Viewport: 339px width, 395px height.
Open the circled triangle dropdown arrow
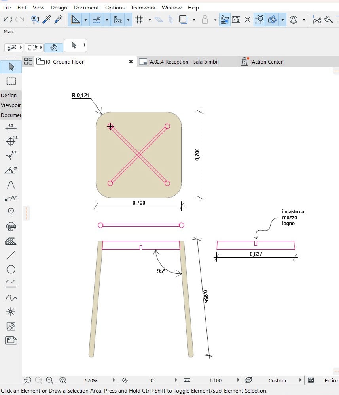point(304,19)
